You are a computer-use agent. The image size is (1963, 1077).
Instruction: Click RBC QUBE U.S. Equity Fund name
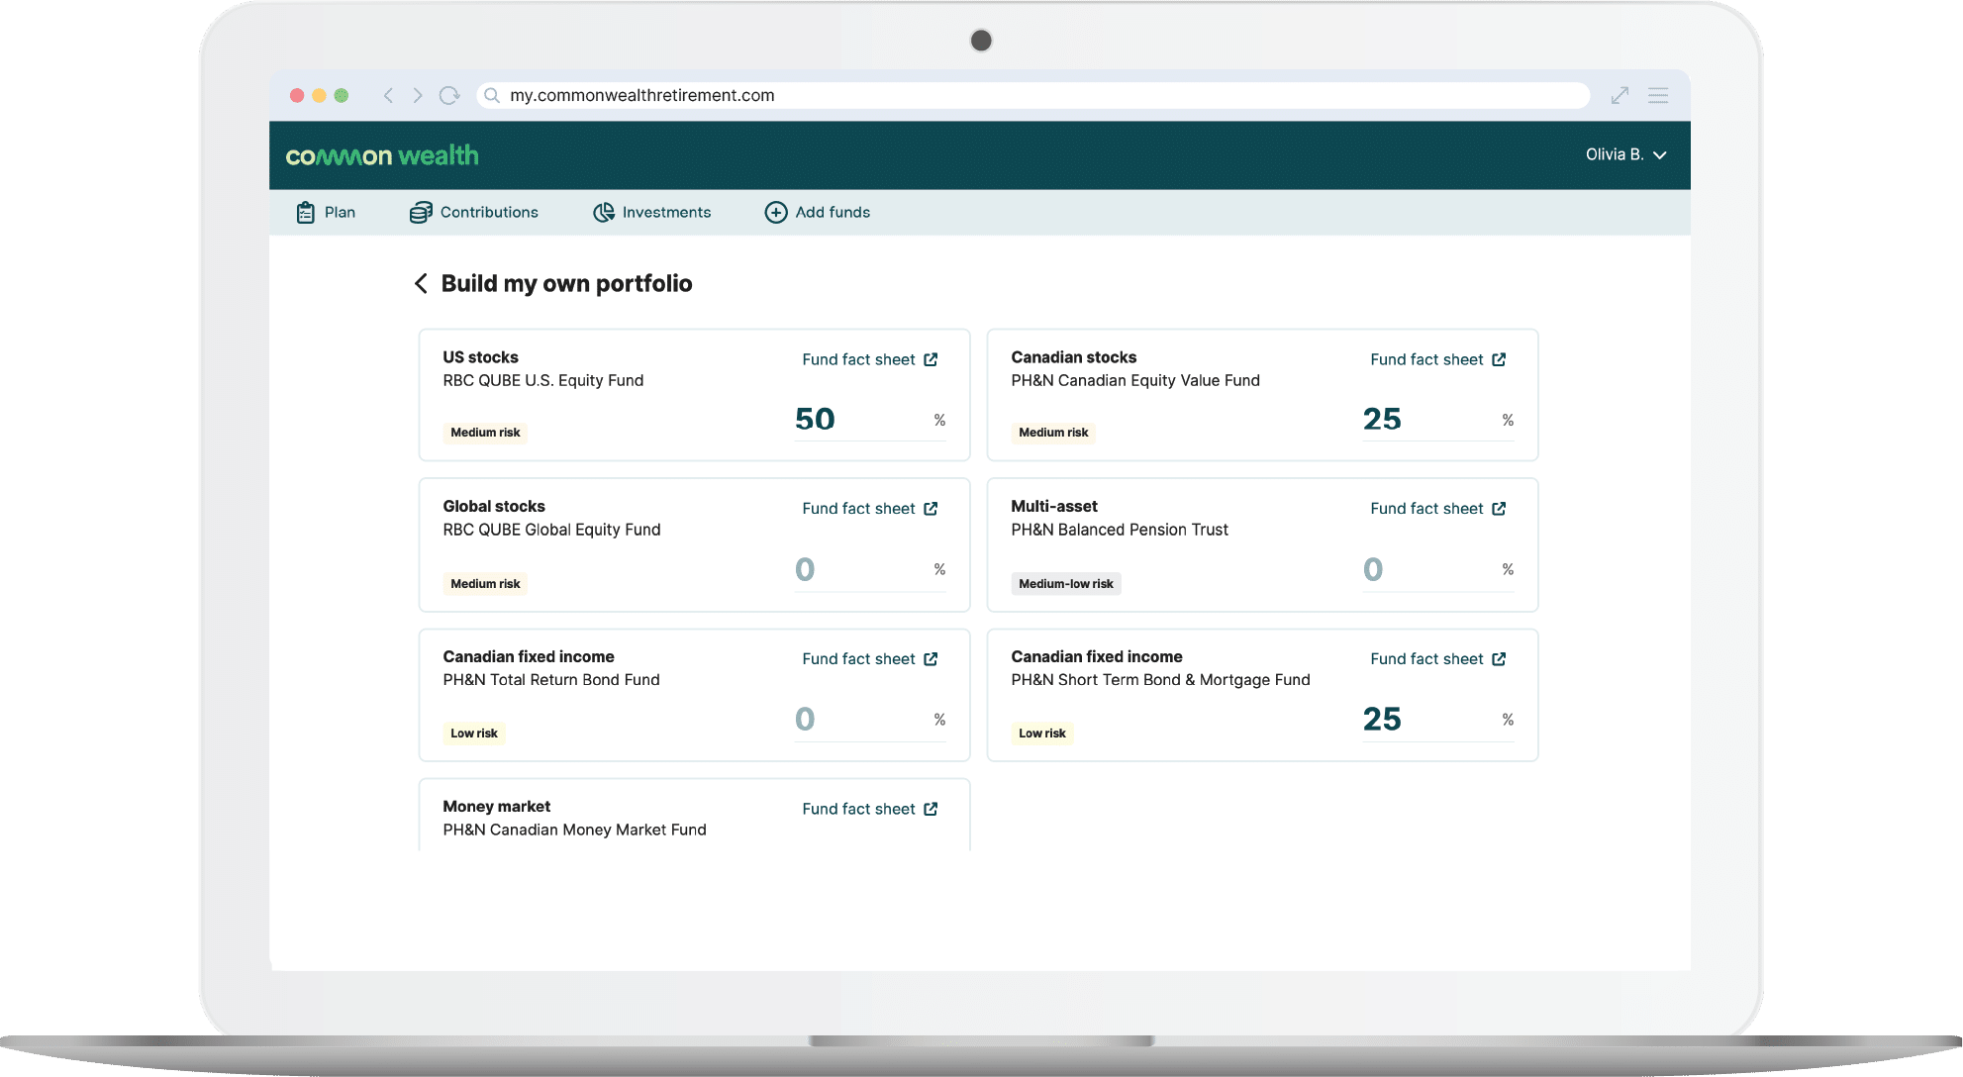pyautogui.click(x=543, y=381)
